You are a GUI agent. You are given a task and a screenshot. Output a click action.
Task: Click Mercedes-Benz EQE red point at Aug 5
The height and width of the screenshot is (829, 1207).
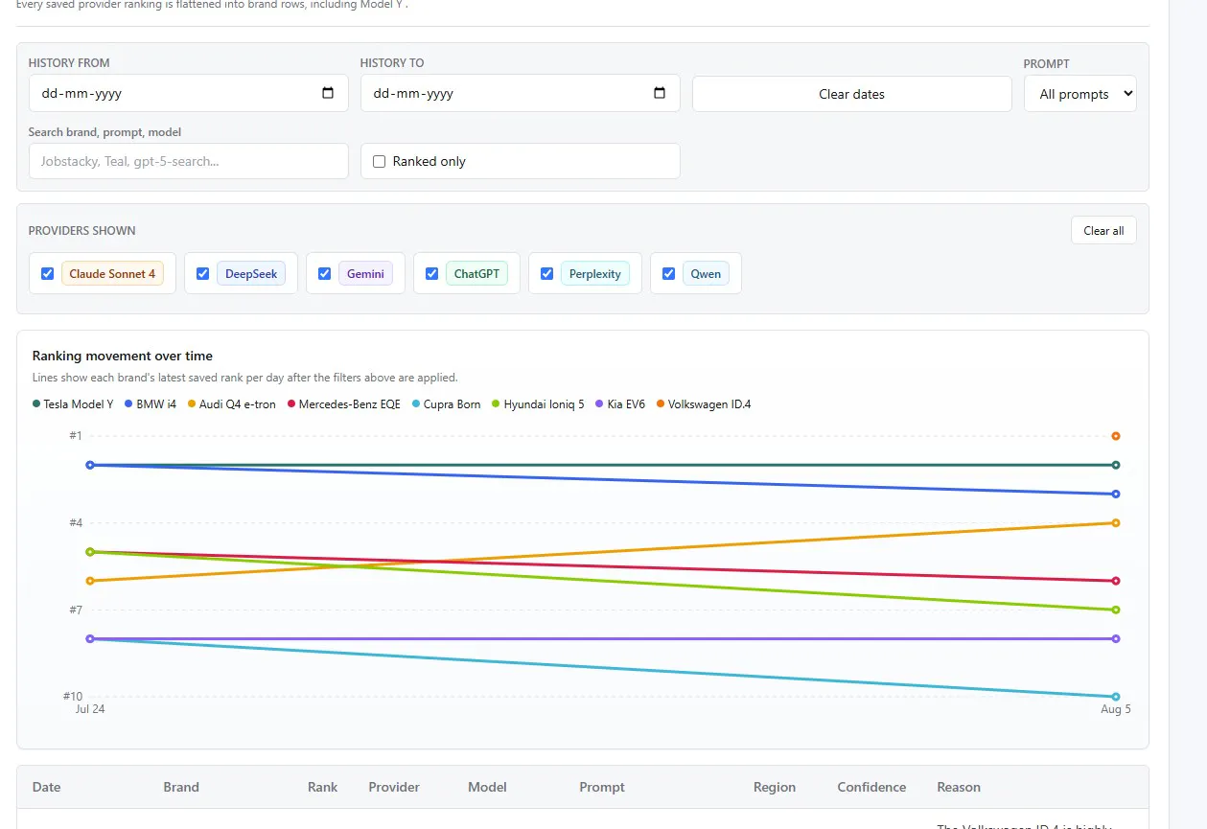point(1116,581)
